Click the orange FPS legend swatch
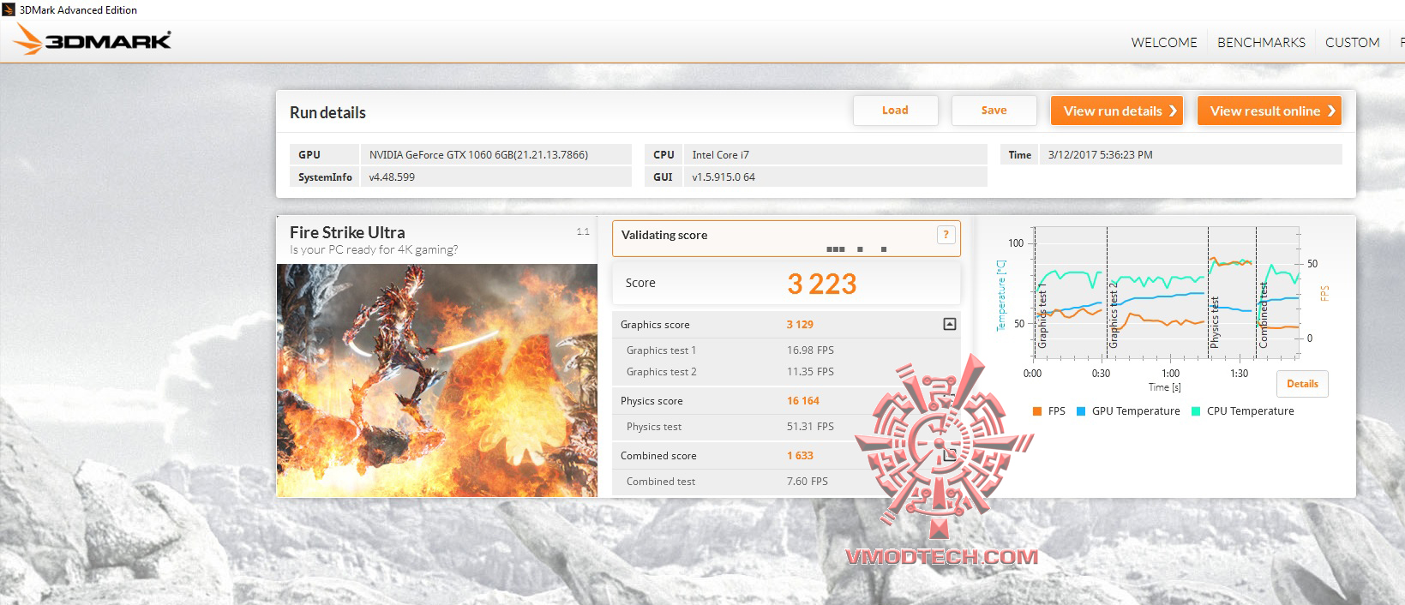This screenshot has height=605, width=1405. coord(1037,411)
